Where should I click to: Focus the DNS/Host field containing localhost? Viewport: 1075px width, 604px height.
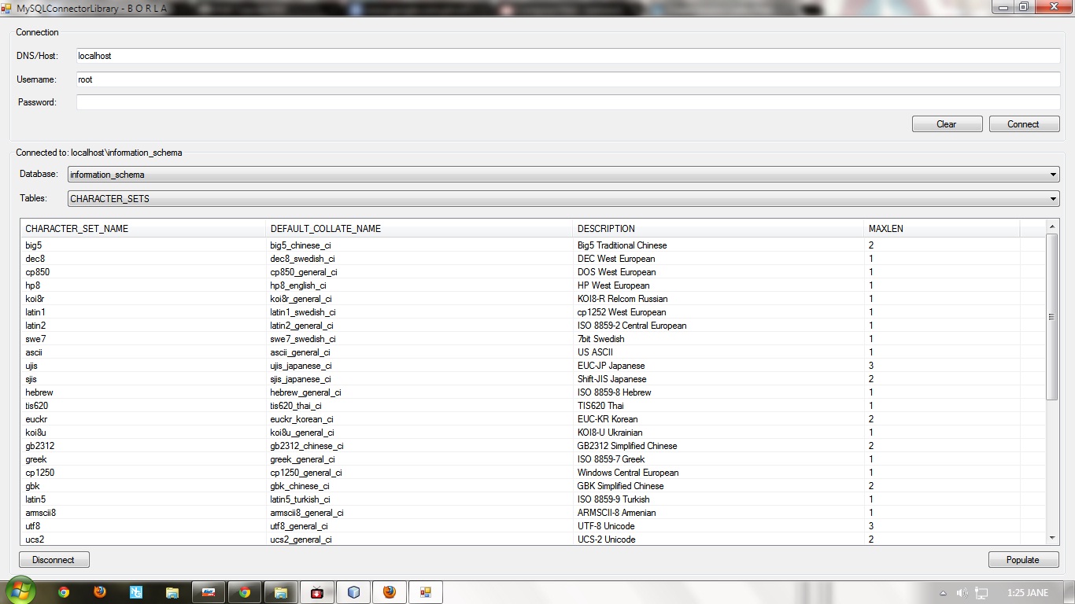pos(568,56)
